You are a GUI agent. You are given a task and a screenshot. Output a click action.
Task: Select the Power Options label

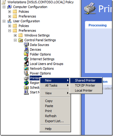click(x=40, y=73)
